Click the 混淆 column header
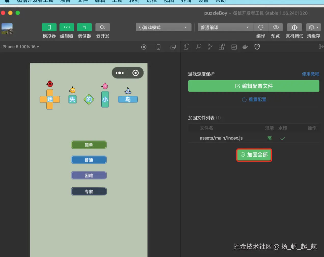The height and width of the screenshot is (257, 324). pyautogui.click(x=269, y=128)
